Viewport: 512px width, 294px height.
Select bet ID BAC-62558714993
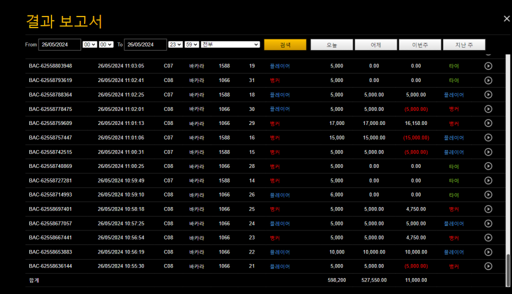coord(50,195)
